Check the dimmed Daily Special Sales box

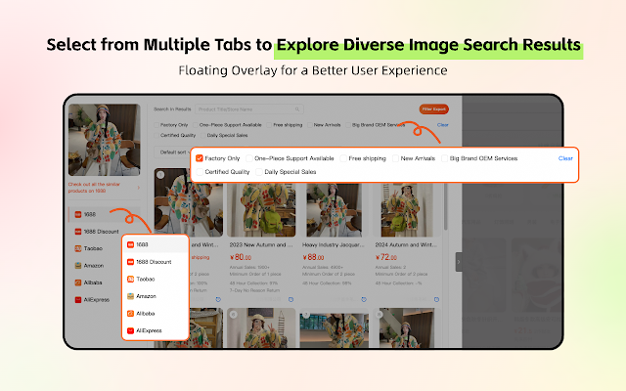(x=202, y=135)
